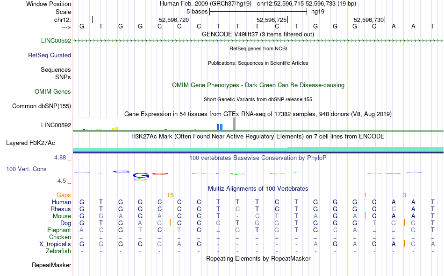The width and height of the screenshot is (444, 276).
Task: Select the Common dbSNP(155) track label
Action: pos(41,106)
